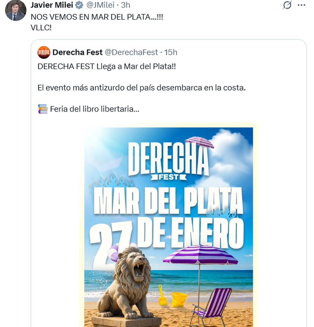Open quoted tweet via 'DERECHA FEST Llega a Mar del Plata!!'
The image size is (314, 327).
(x=106, y=66)
